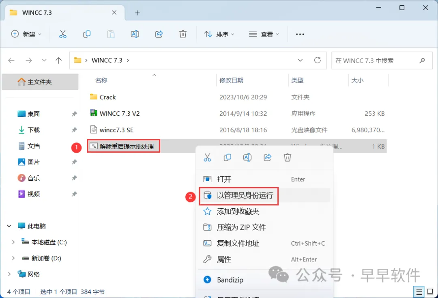Go forward with the forward arrow
438x298 pixels.
[29, 60]
